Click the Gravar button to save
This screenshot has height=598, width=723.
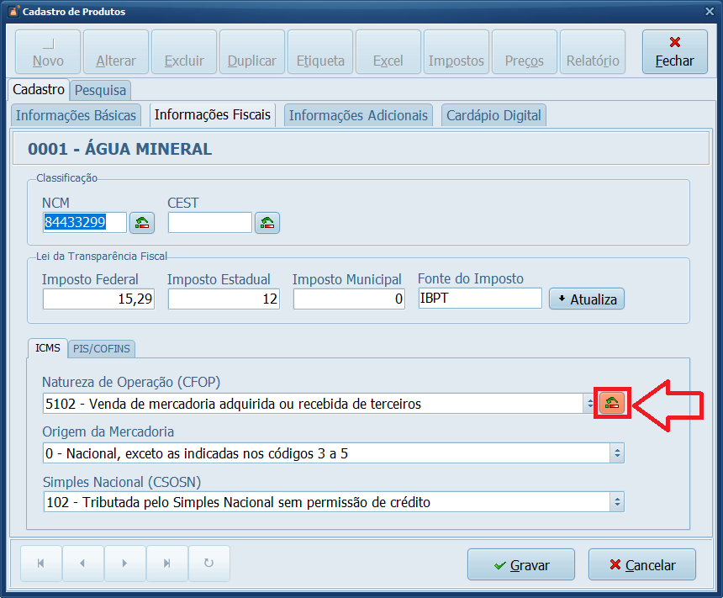[x=520, y=565]
